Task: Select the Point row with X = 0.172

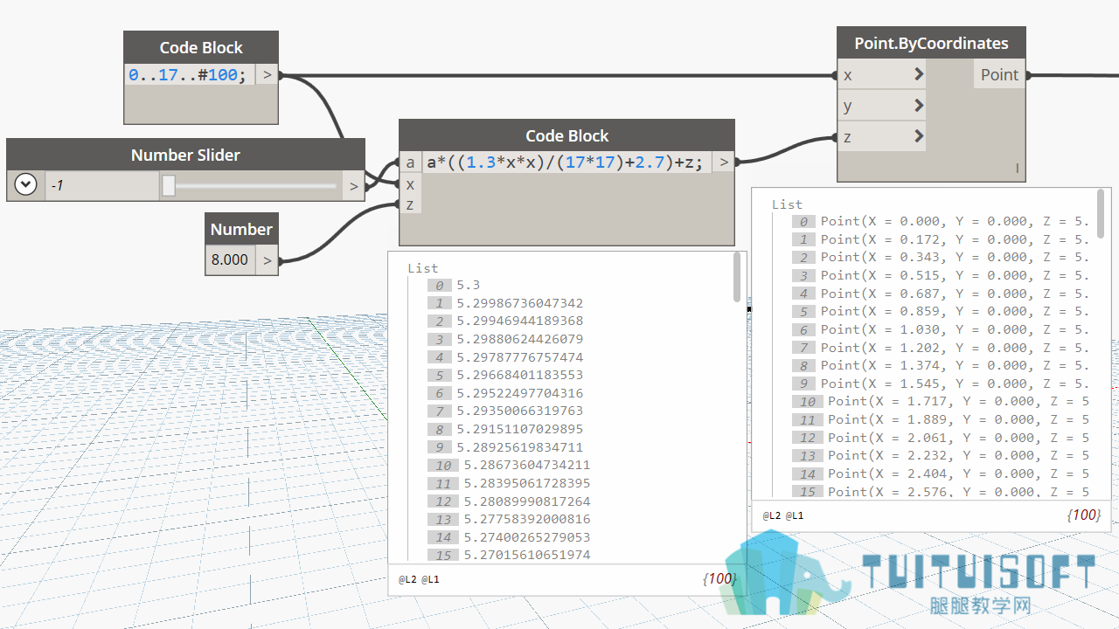Action: (955, 239)
